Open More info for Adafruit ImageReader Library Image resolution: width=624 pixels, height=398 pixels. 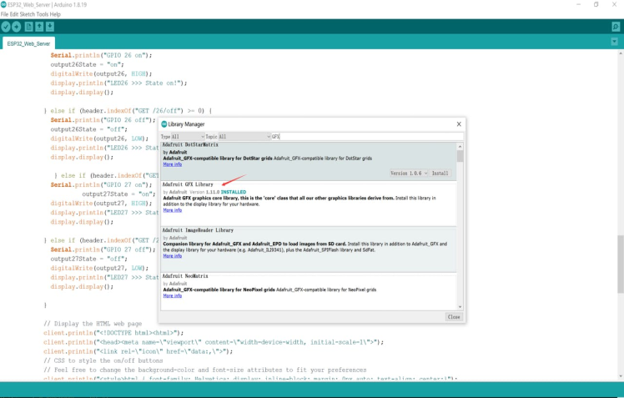(172, 256)
